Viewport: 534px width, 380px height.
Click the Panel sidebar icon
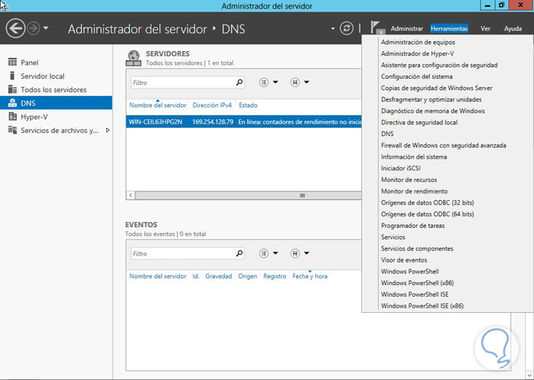click(12, 62)
